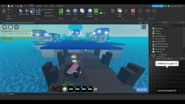Viewport: 185px width, 104px height.
Task: Open the Terrain Editor
Action: pos(61,12)
